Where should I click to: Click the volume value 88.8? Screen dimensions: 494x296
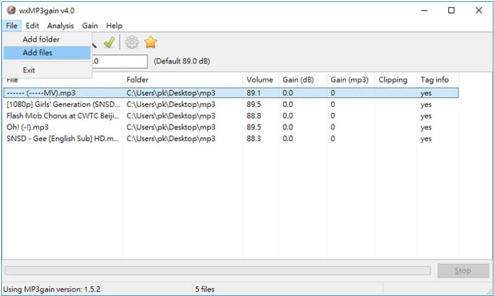pyautogui.click(x=254, y=116)
